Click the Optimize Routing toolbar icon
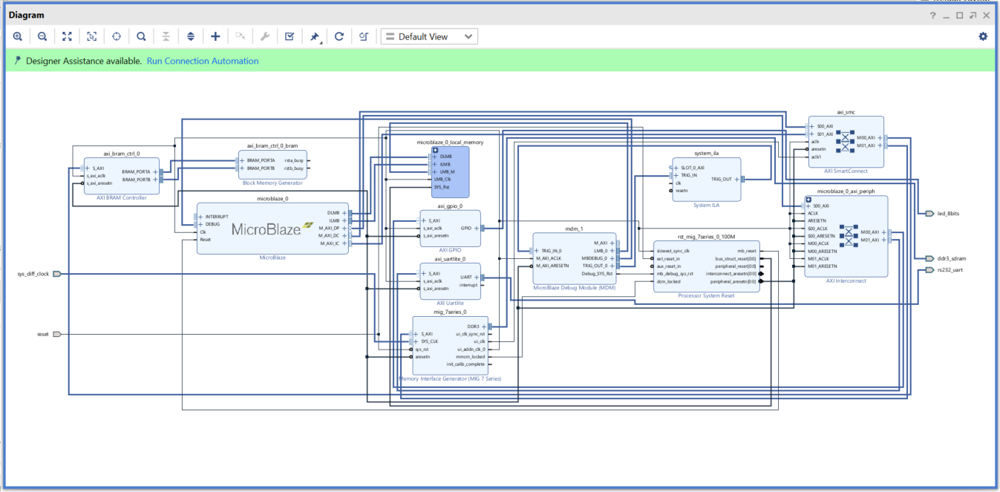 click(364, 36)
